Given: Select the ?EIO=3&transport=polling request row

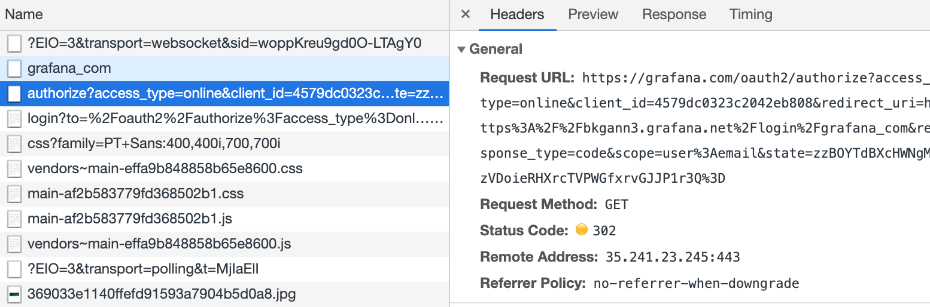Looking at the screenshot, I should point(143,269).
